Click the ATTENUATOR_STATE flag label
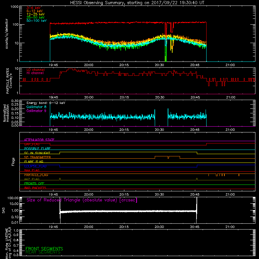Viewport: 259px width, 259px height. coord(39,140)
